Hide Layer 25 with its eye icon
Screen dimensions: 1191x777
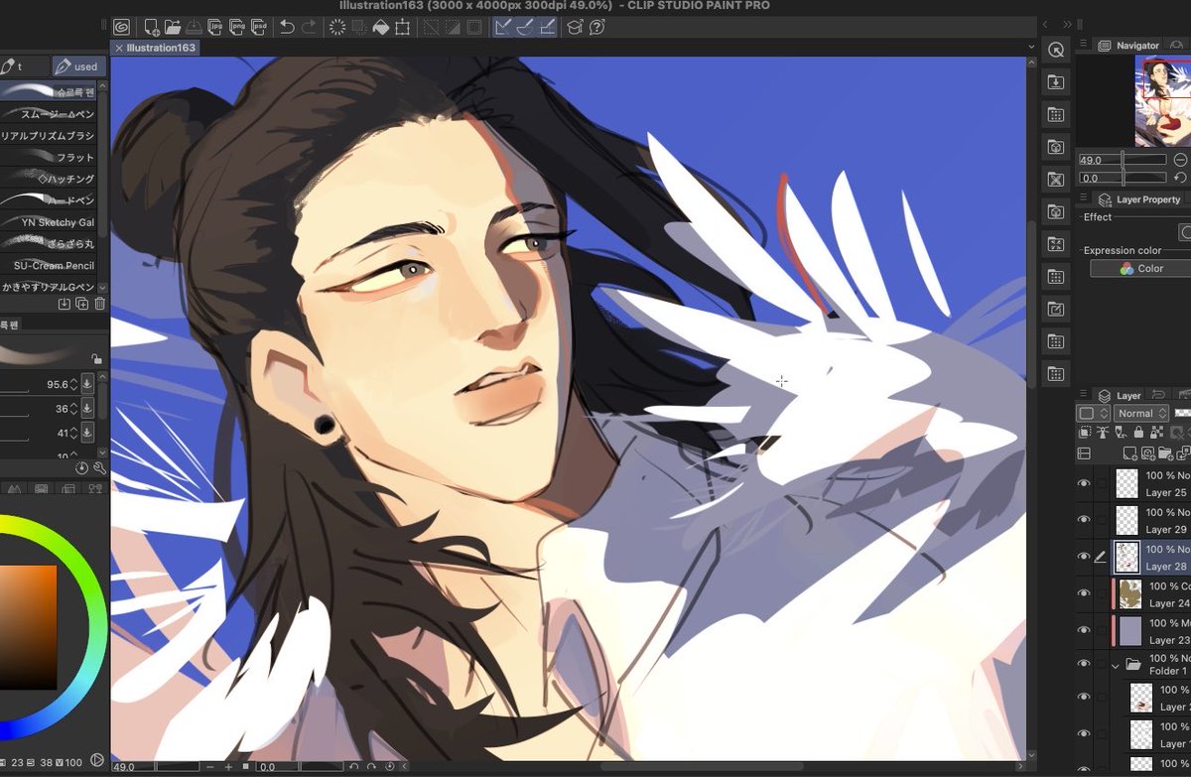tap(1084, 483)
